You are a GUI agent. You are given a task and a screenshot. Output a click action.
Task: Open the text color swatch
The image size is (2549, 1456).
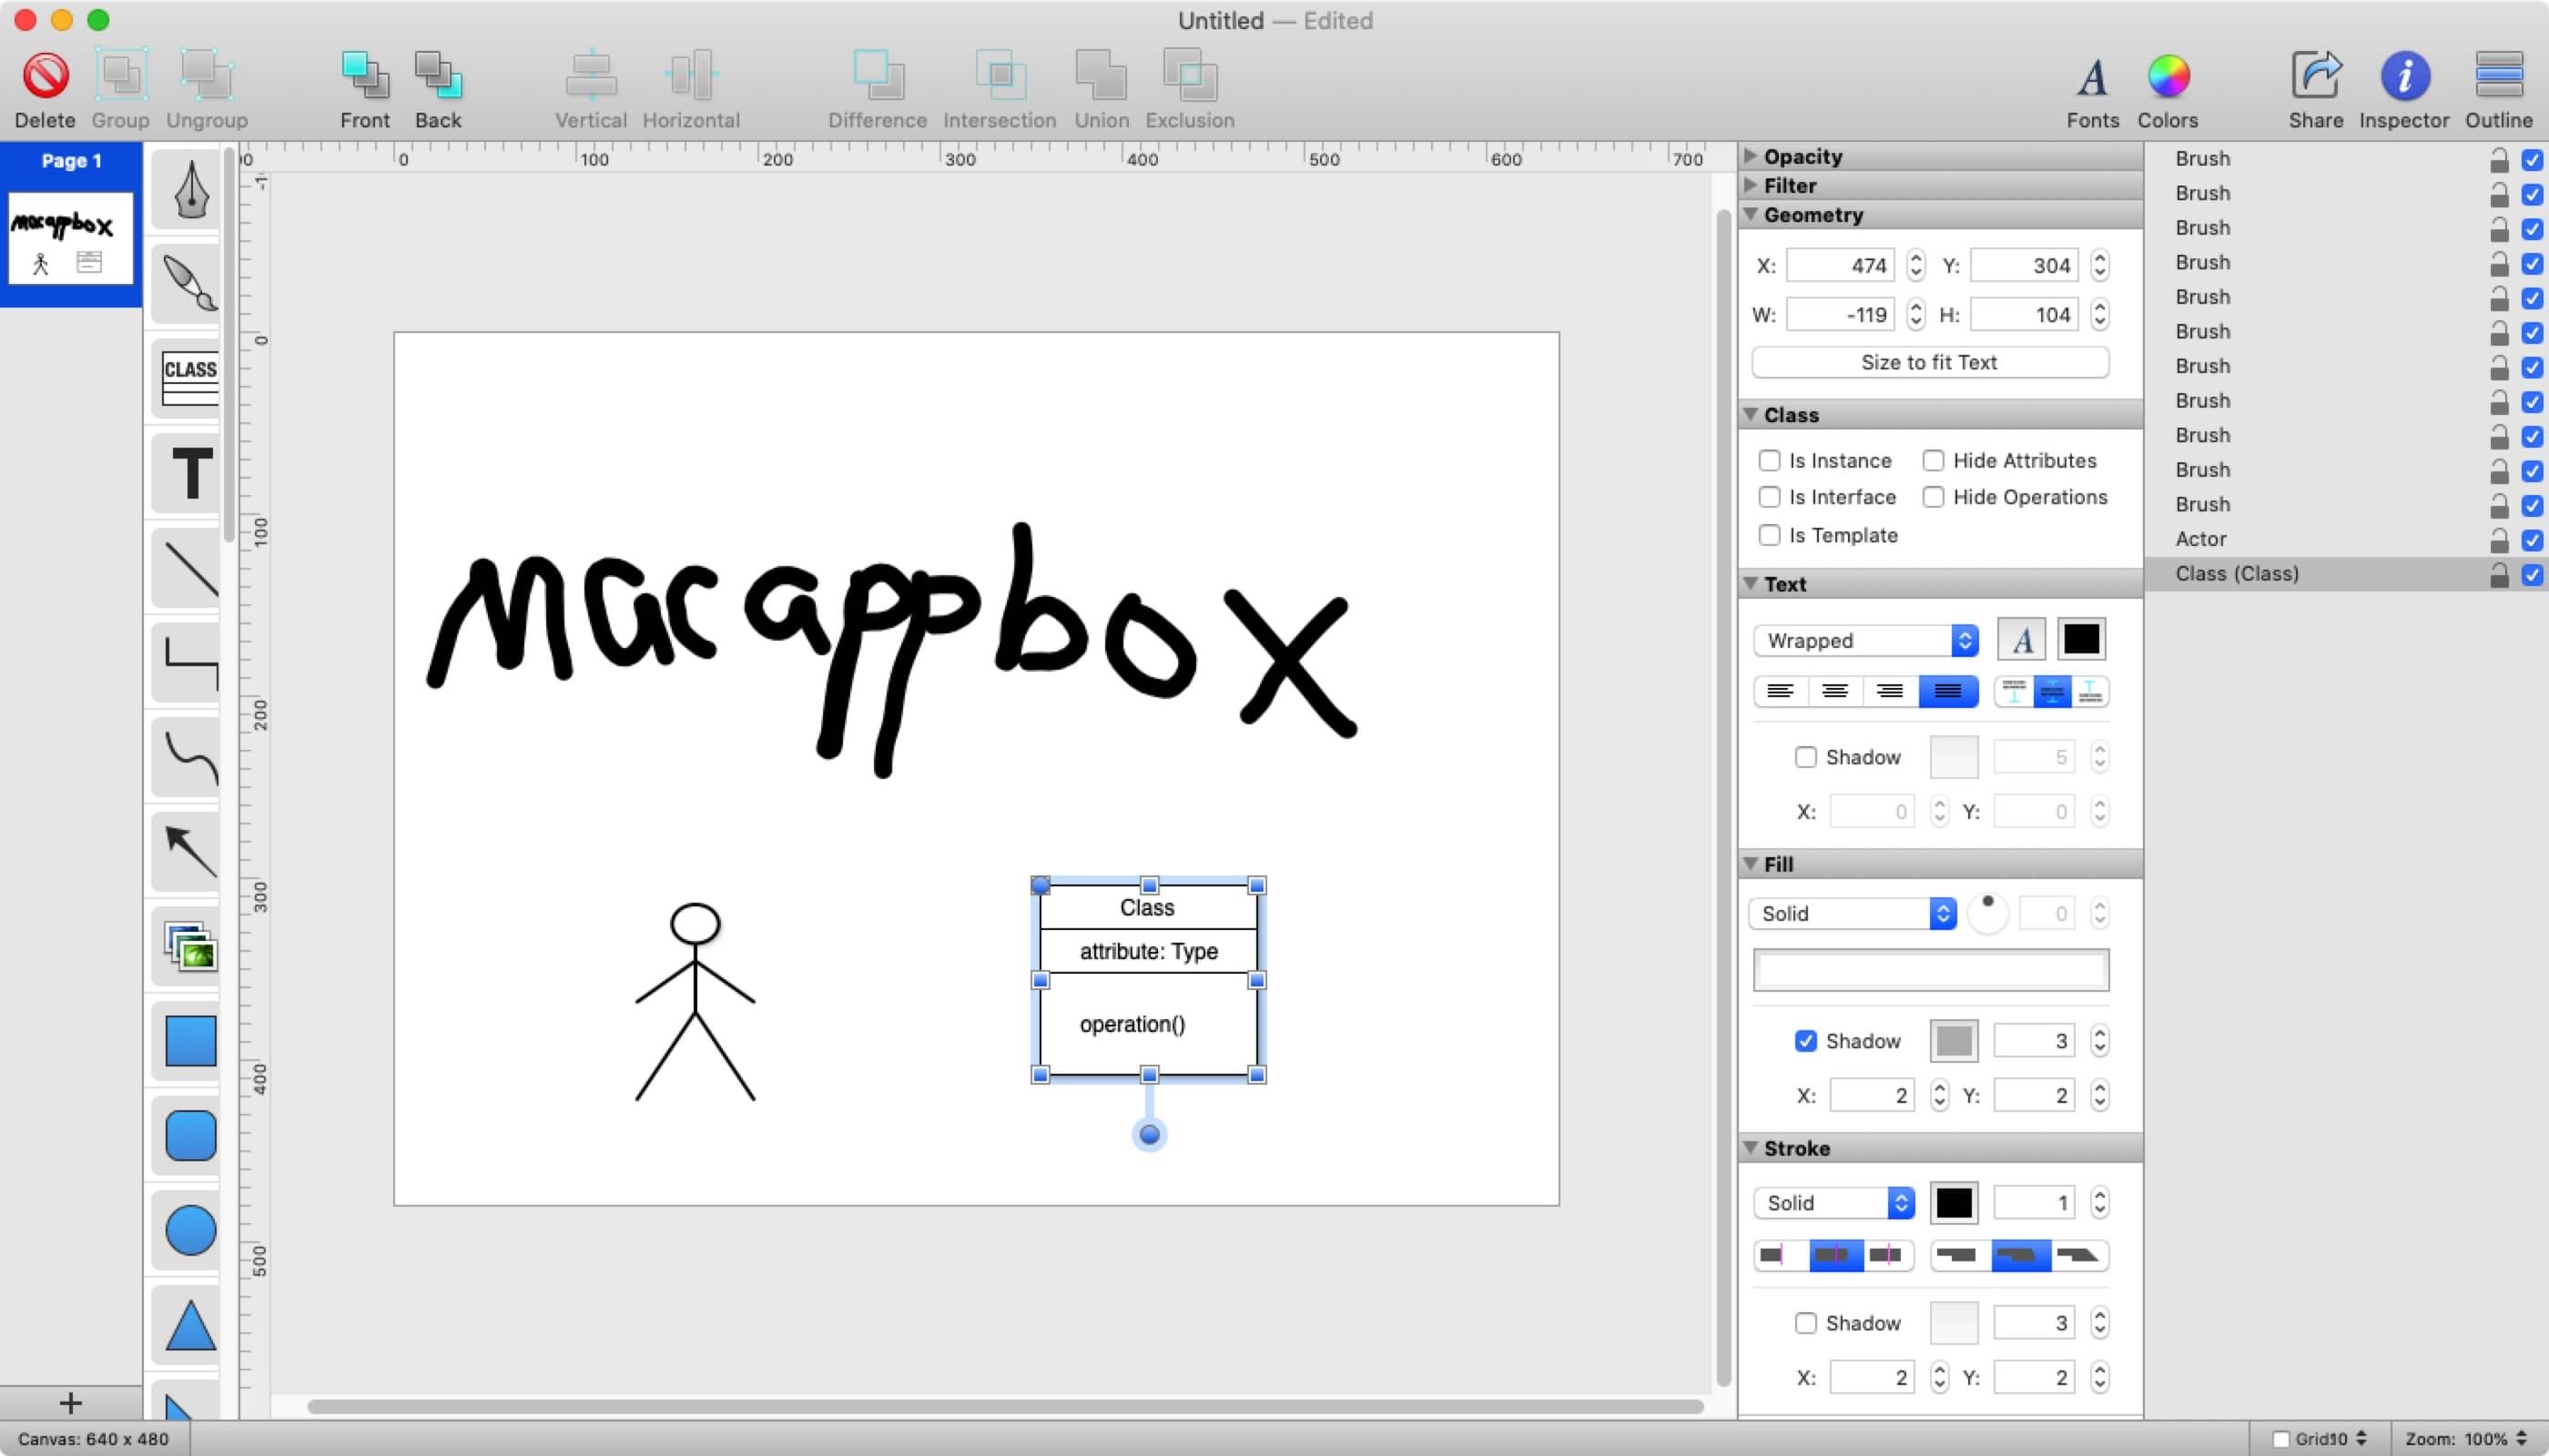click(2081, 640)
